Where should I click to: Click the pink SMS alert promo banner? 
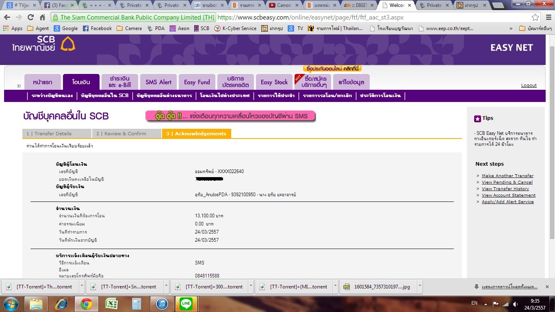(x=230, y=116)
